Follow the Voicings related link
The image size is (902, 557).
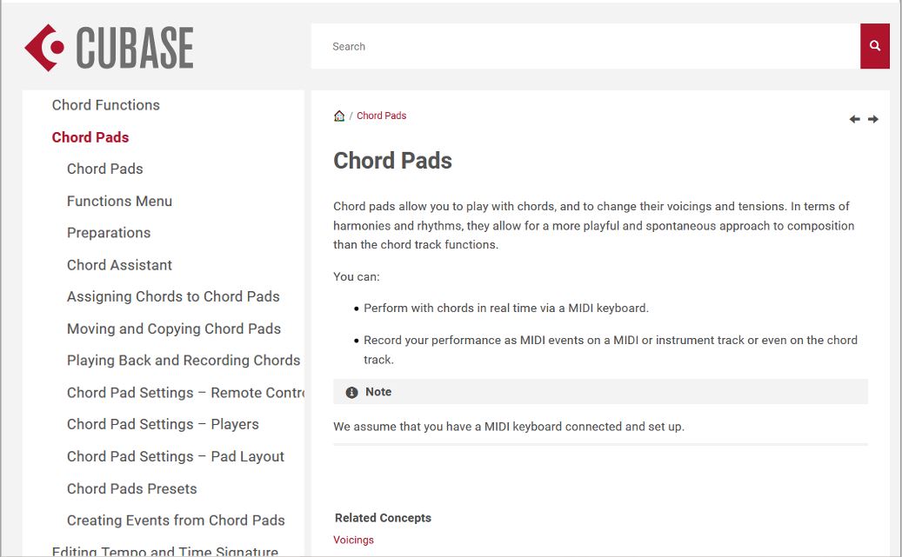click(353, 540)
